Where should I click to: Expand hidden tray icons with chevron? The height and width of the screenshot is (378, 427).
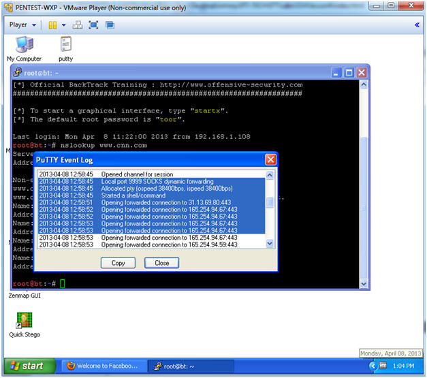coord(373,366)
